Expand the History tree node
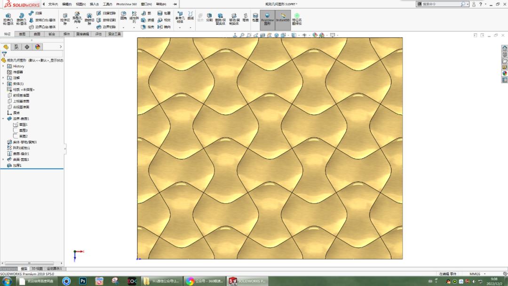 [3, 66]
